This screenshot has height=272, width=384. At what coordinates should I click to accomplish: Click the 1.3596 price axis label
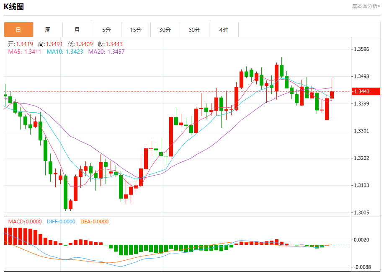pyautogui.click(x=361, y=49)
